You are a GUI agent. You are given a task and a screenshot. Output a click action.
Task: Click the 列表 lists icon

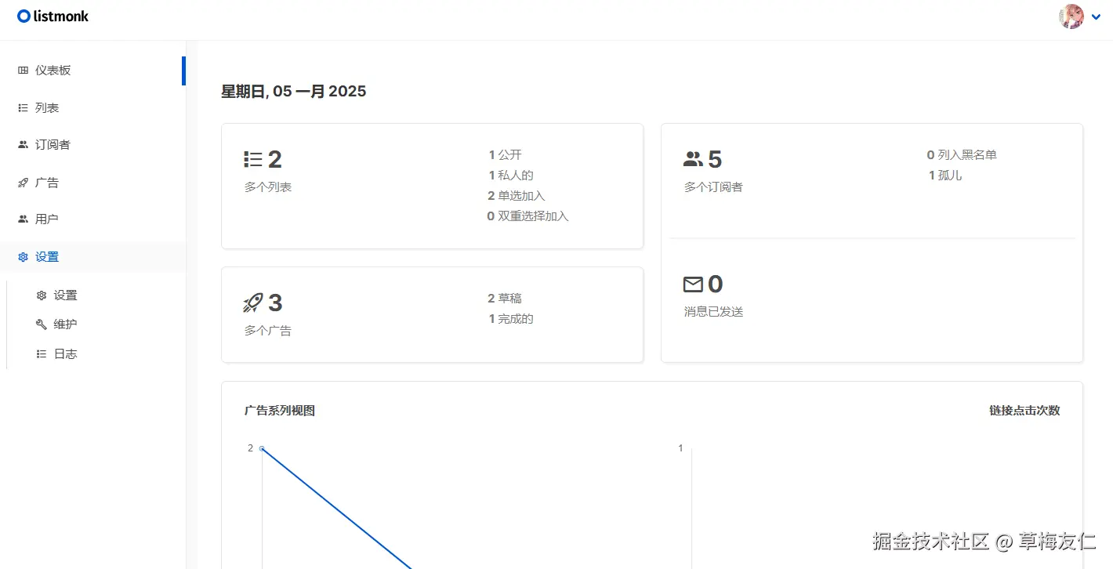[x=23, y=108]
